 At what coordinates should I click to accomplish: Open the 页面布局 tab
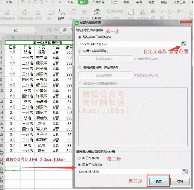tap(98, 2)
